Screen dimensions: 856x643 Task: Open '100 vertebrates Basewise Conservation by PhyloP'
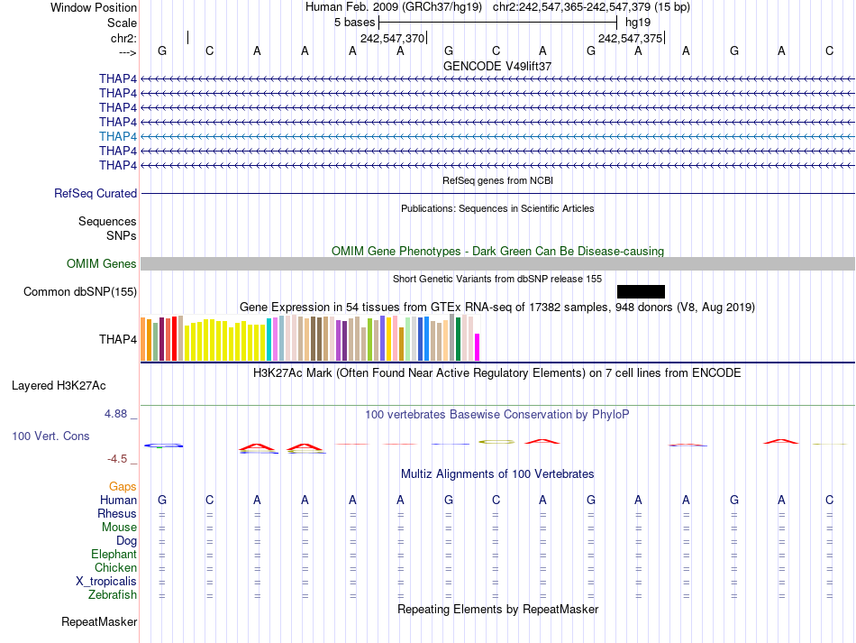497,415
